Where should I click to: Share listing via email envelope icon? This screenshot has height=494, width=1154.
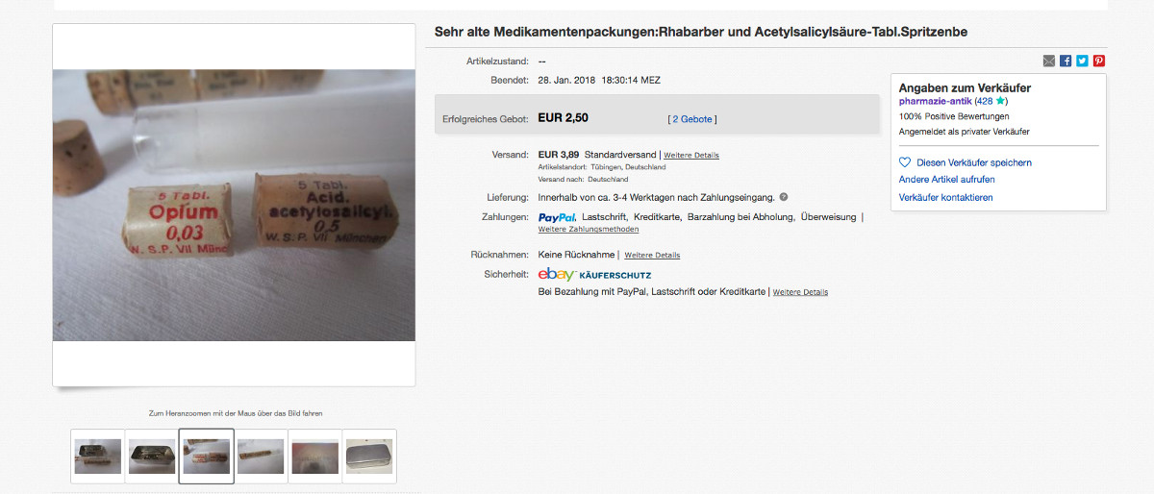(1048, 61)
